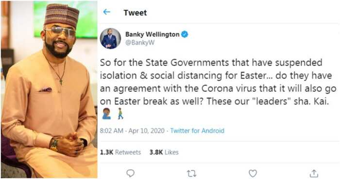The image size is (340, 179).
Task: Open the @BankyW handle link
Action: [140, 42]
